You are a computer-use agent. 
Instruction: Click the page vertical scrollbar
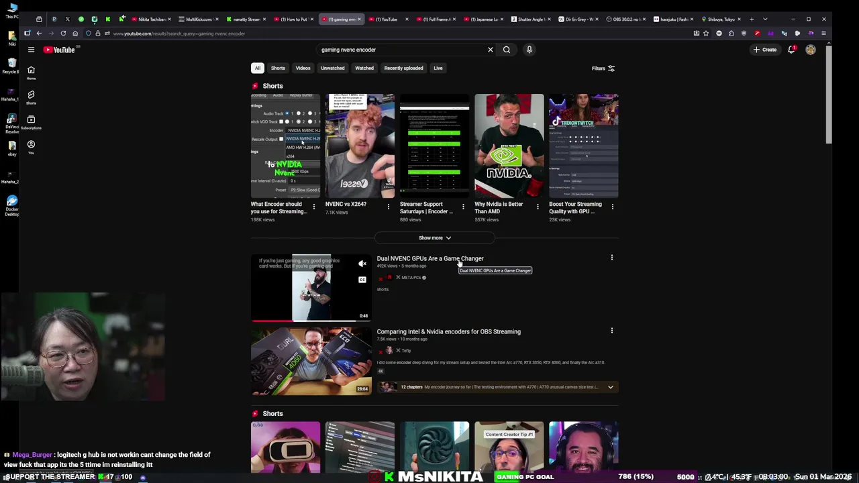[x=829, y=94]
